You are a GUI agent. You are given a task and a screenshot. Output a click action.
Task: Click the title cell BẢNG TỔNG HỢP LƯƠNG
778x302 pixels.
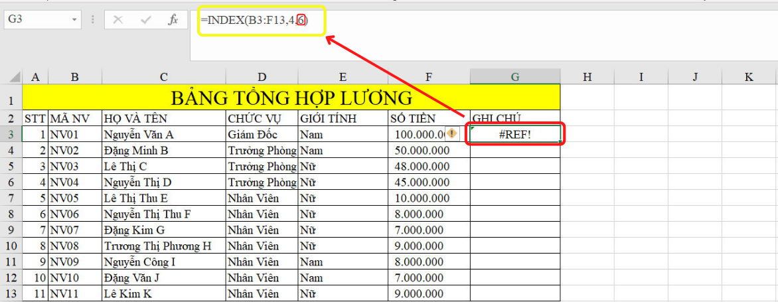click(x=291, y=97)
